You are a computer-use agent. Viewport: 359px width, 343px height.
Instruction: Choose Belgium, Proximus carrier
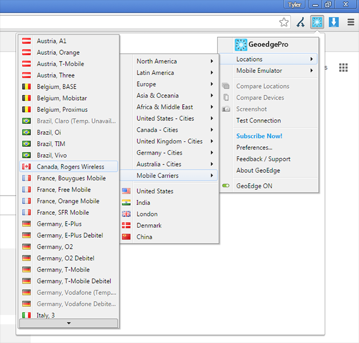coord(68,110)
